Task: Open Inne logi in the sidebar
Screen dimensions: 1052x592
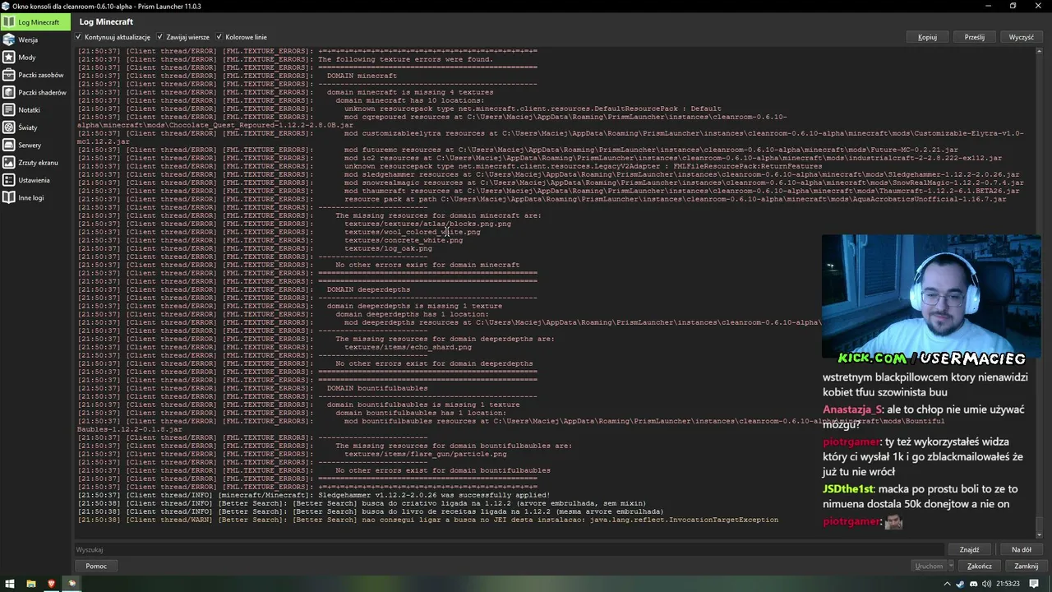Action: [35, 197]
